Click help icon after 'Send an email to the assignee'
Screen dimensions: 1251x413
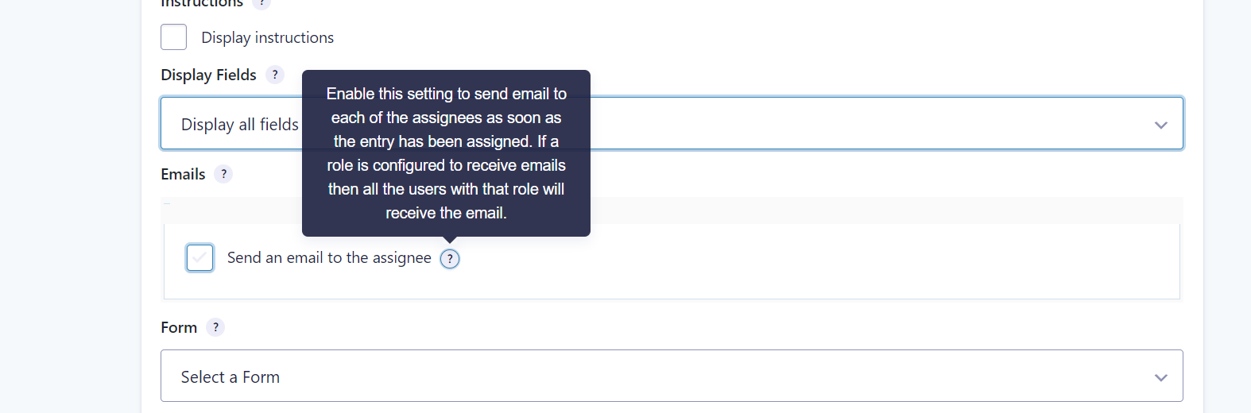coord(450,259)
